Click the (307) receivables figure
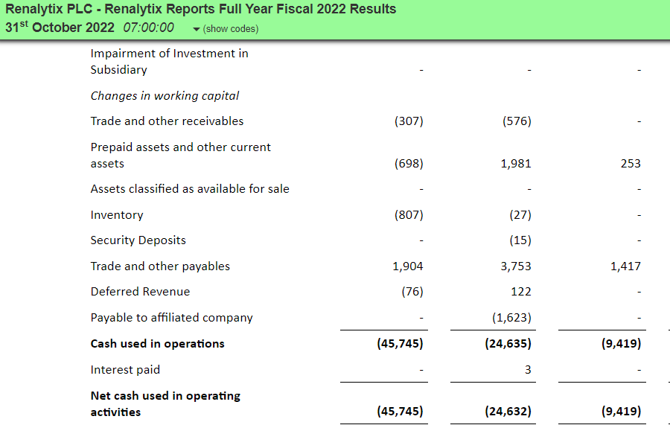The height and width of the screenshot is (425, 670). [x=409, y=121]
